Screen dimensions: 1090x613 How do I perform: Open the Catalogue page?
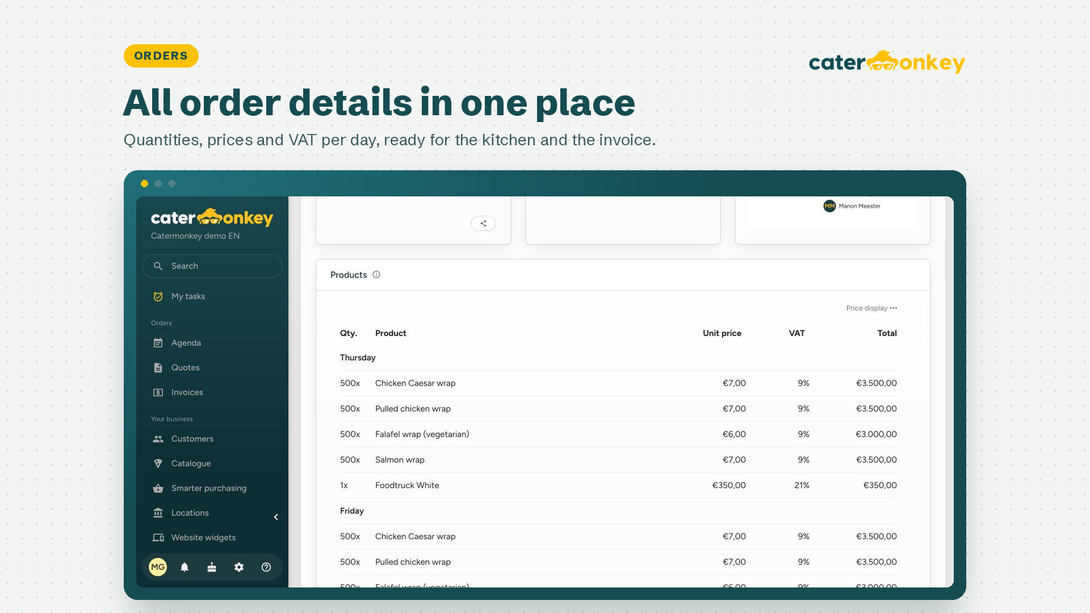(191, 464)
